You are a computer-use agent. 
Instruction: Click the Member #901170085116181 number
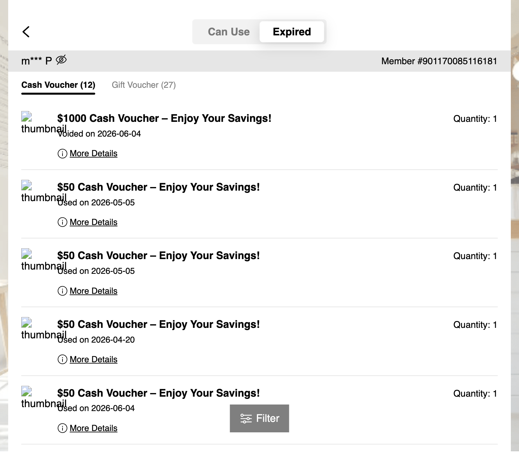coord(439,61)
